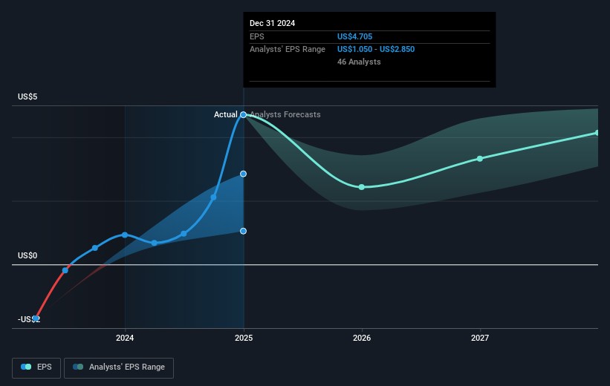
Task: Click the first negative EPS point on red line
Action: 36,318
